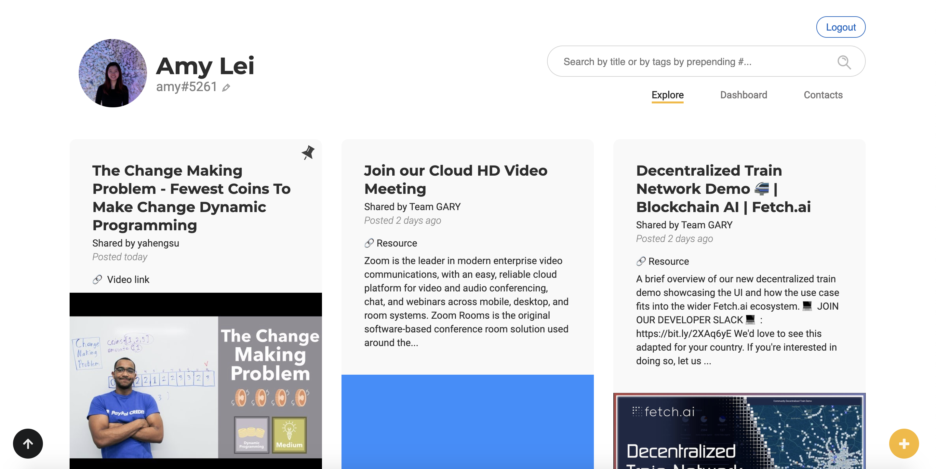Click Amy Lei's profile picture
This screenshot has width=936, height=469.
[x=113, y=73]
